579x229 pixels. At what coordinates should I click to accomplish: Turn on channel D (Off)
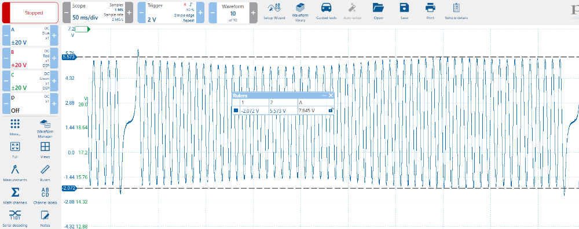[30, 104]
